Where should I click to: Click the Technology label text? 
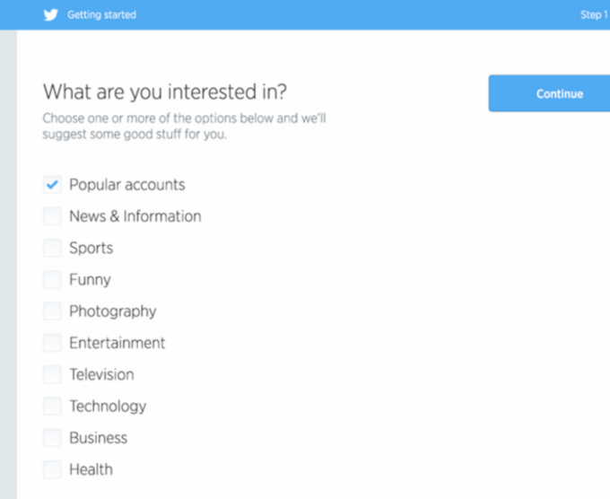coord(108,407)
